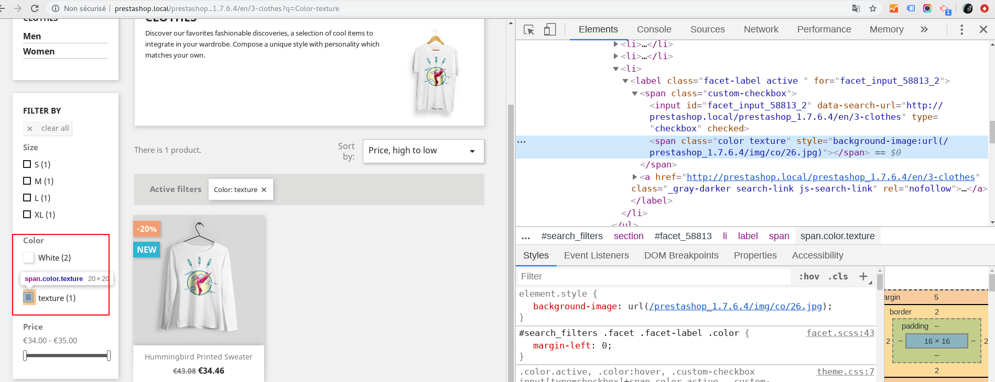Check the M (1) size filter
995x382 pixels.
click(x=27, y=181)
